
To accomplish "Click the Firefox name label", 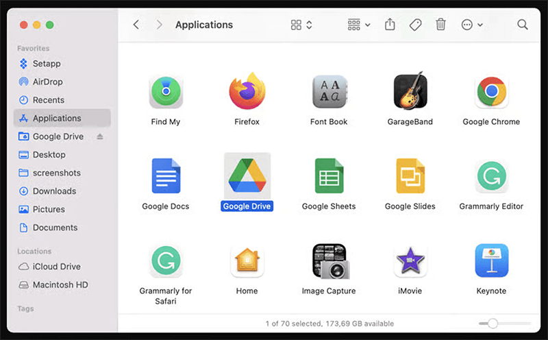I will click(x=247, y=122).
